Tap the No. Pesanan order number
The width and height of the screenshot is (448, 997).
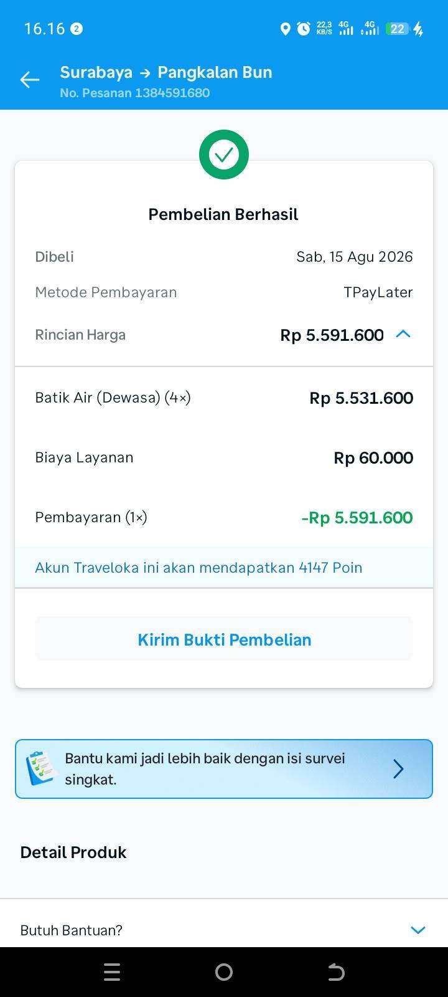(134, 93)
